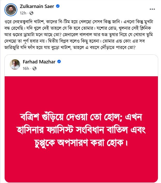161x183 pixels.
Task: Click the 12h post timestamp
Action: click(23, 13)
